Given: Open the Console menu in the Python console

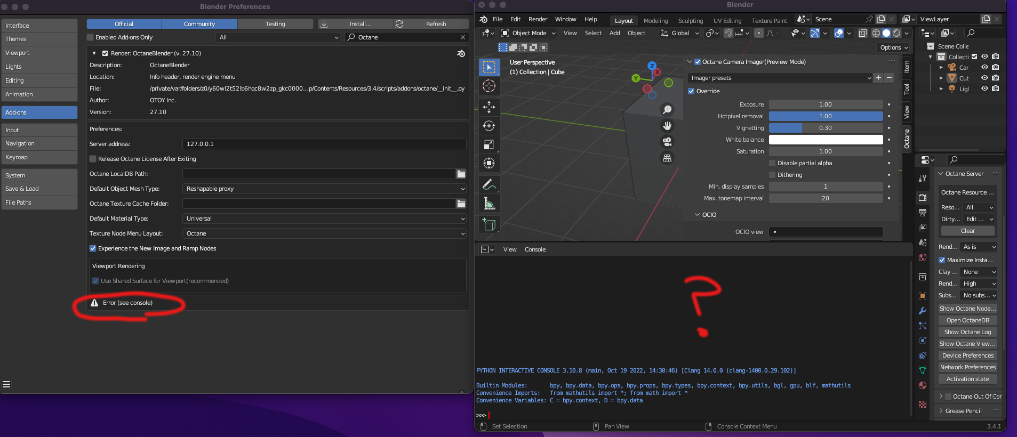Looking at the screenshot, I should click(x=535, y=249).
